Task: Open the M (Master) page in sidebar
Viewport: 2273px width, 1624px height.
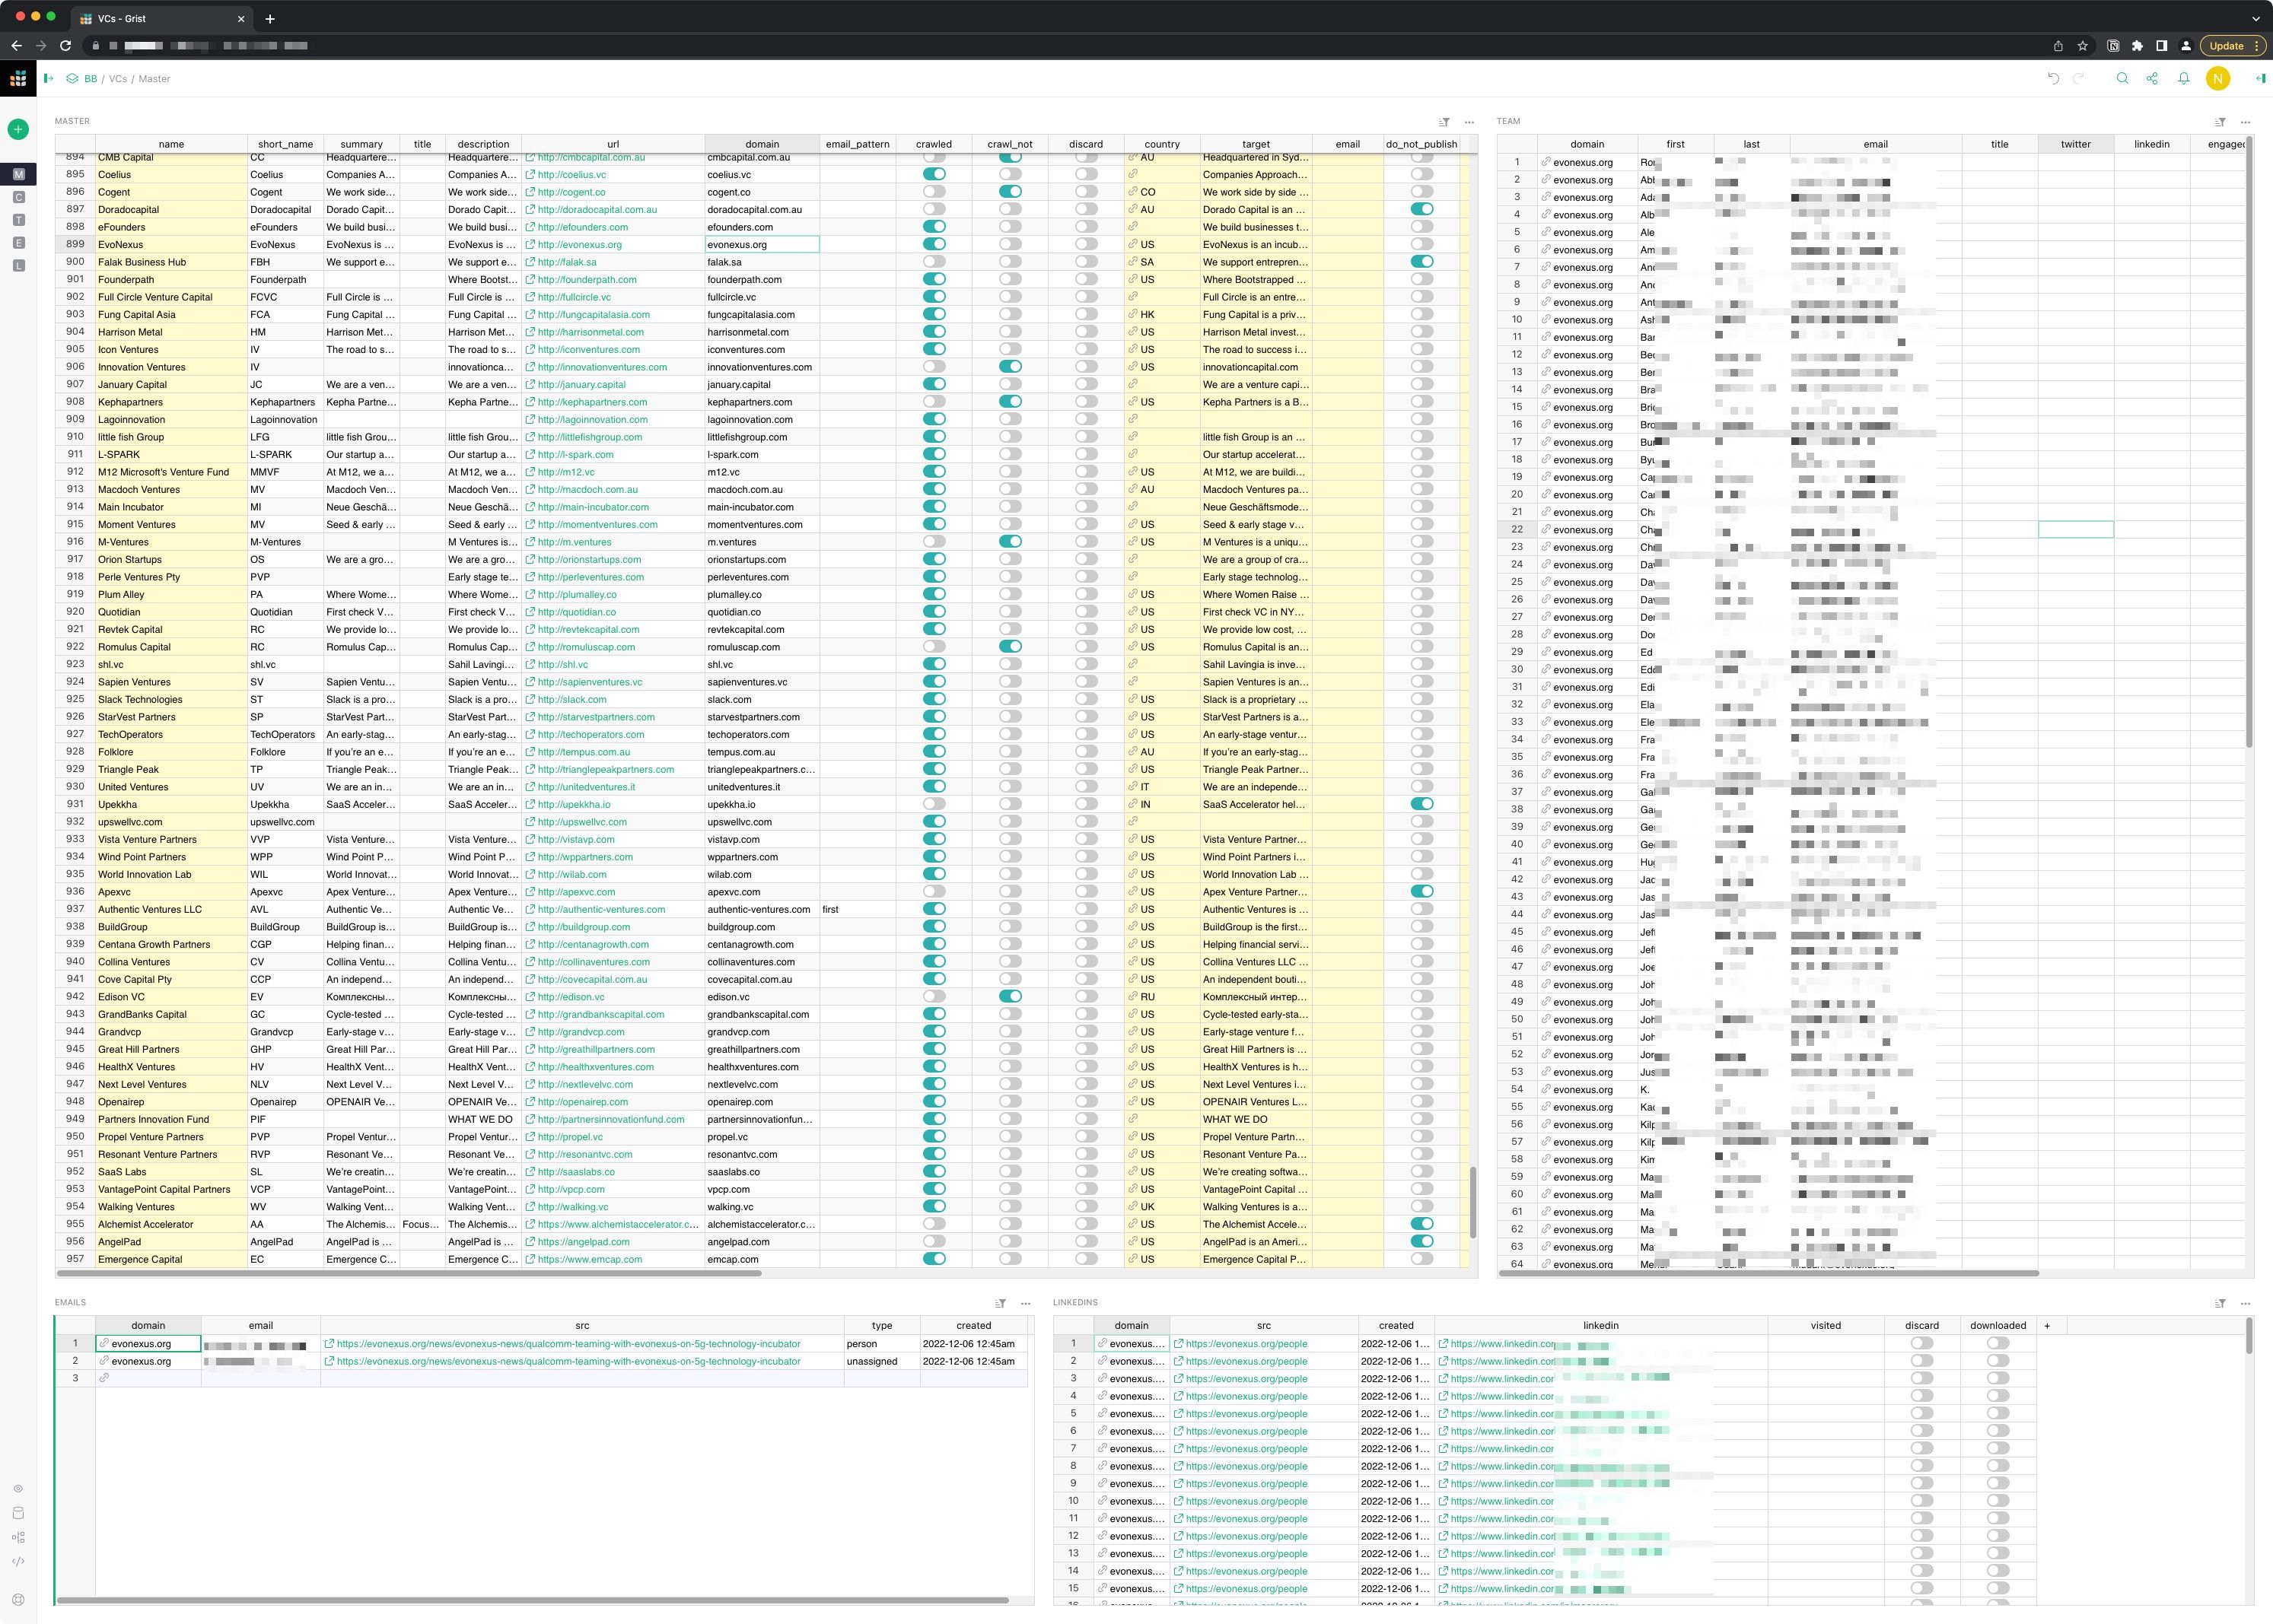Action: pyautogui.click(x=18, y=174)
